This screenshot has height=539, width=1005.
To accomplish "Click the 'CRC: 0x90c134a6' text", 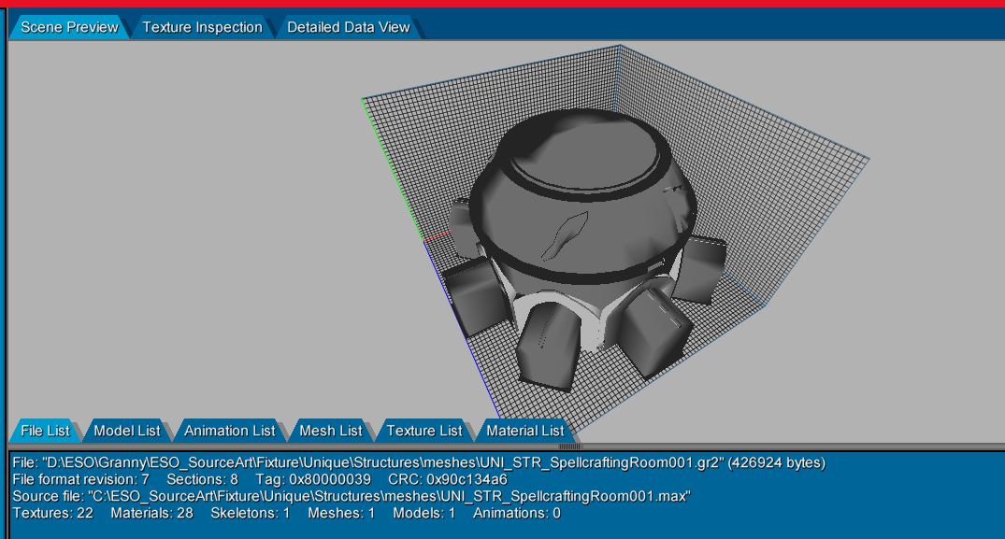I will point(448,479).
